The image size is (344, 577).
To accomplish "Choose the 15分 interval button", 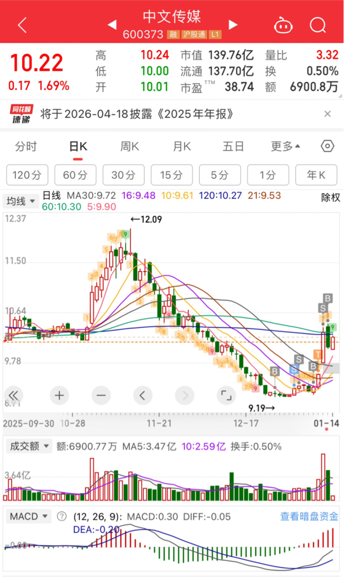I will tap(172, 175).
